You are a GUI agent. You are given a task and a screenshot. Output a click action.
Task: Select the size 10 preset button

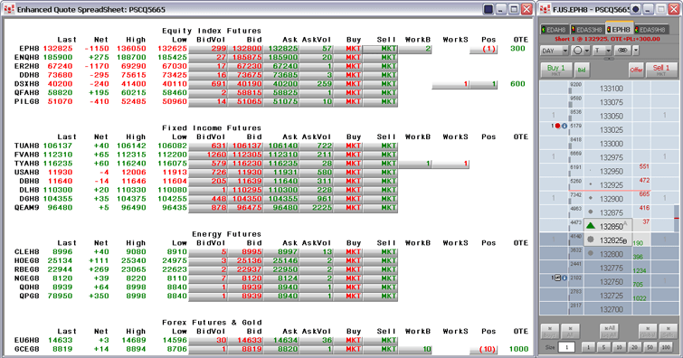619,347
